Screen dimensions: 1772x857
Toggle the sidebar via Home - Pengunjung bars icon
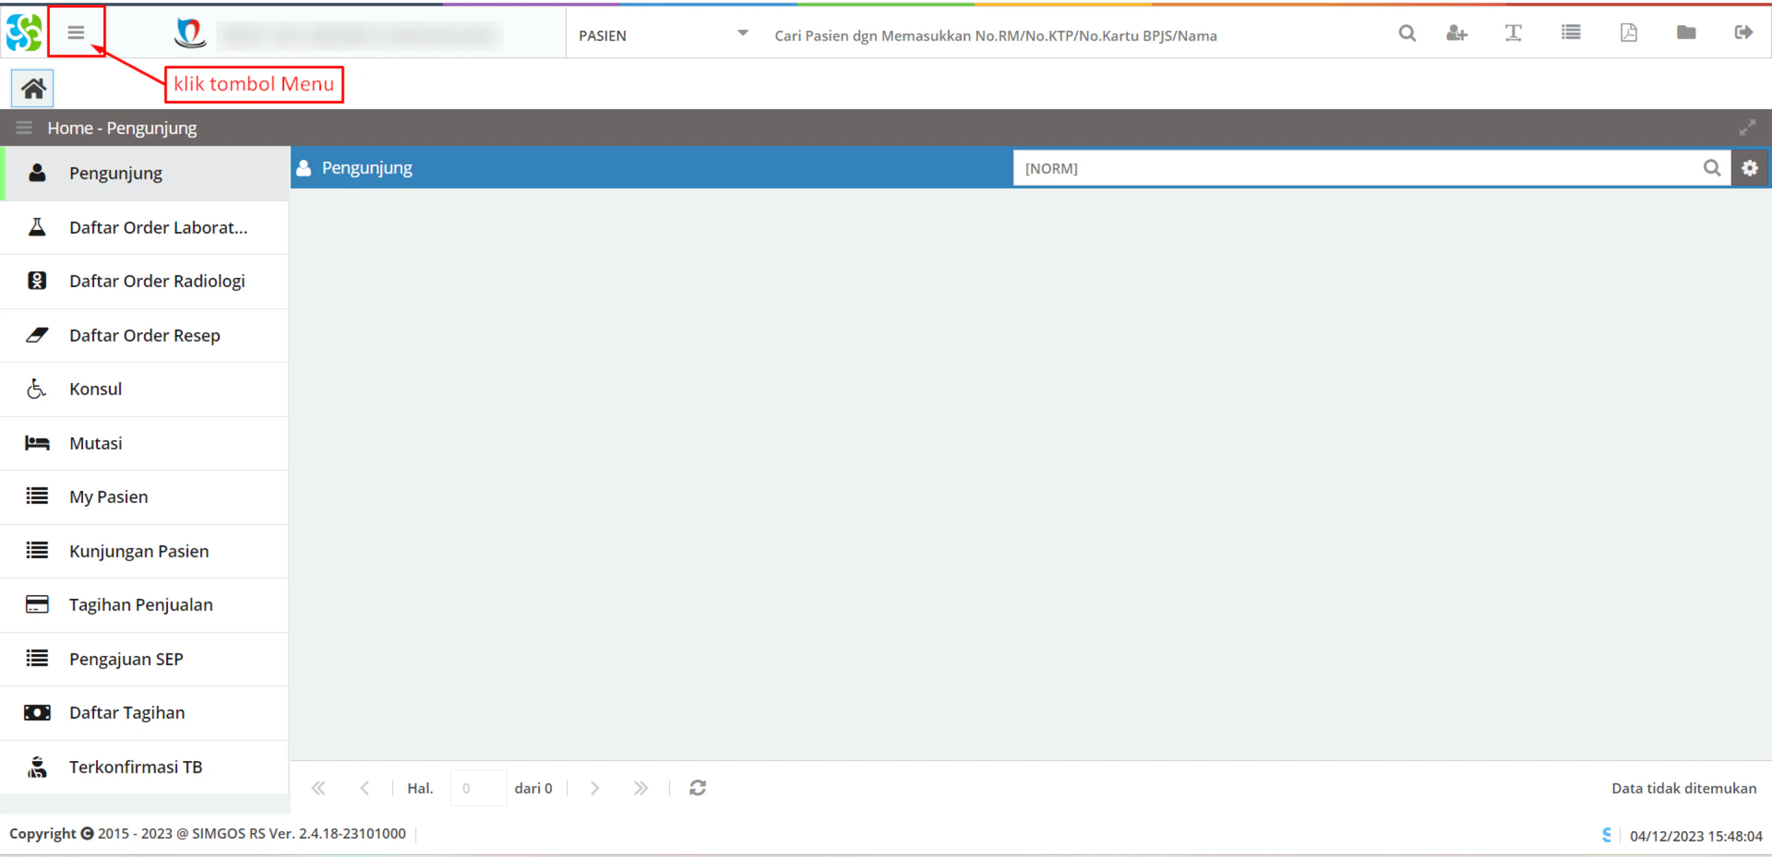coord(24,128)
